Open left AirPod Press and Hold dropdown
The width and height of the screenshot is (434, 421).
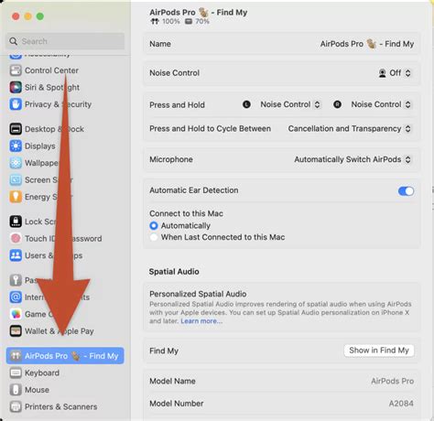point(290,104)
